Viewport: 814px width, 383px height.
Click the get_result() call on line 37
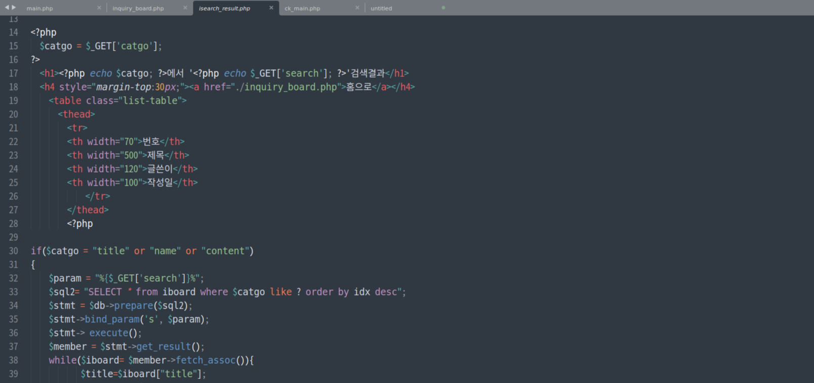click(x=169, y=347)
